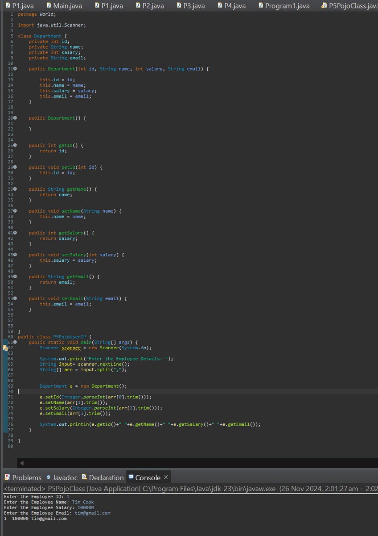Click line number 70 in the gutter
The image size is (378, 536).
pos(10,391)
